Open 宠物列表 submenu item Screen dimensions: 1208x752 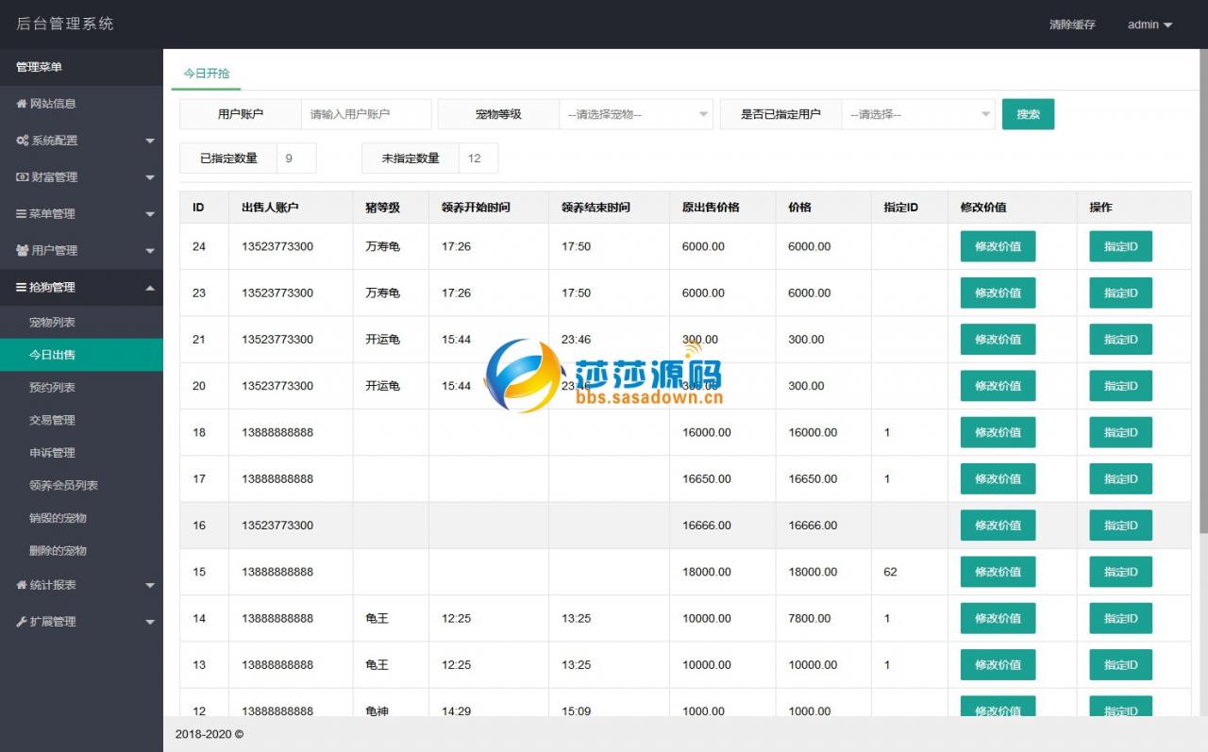point(81,323)
